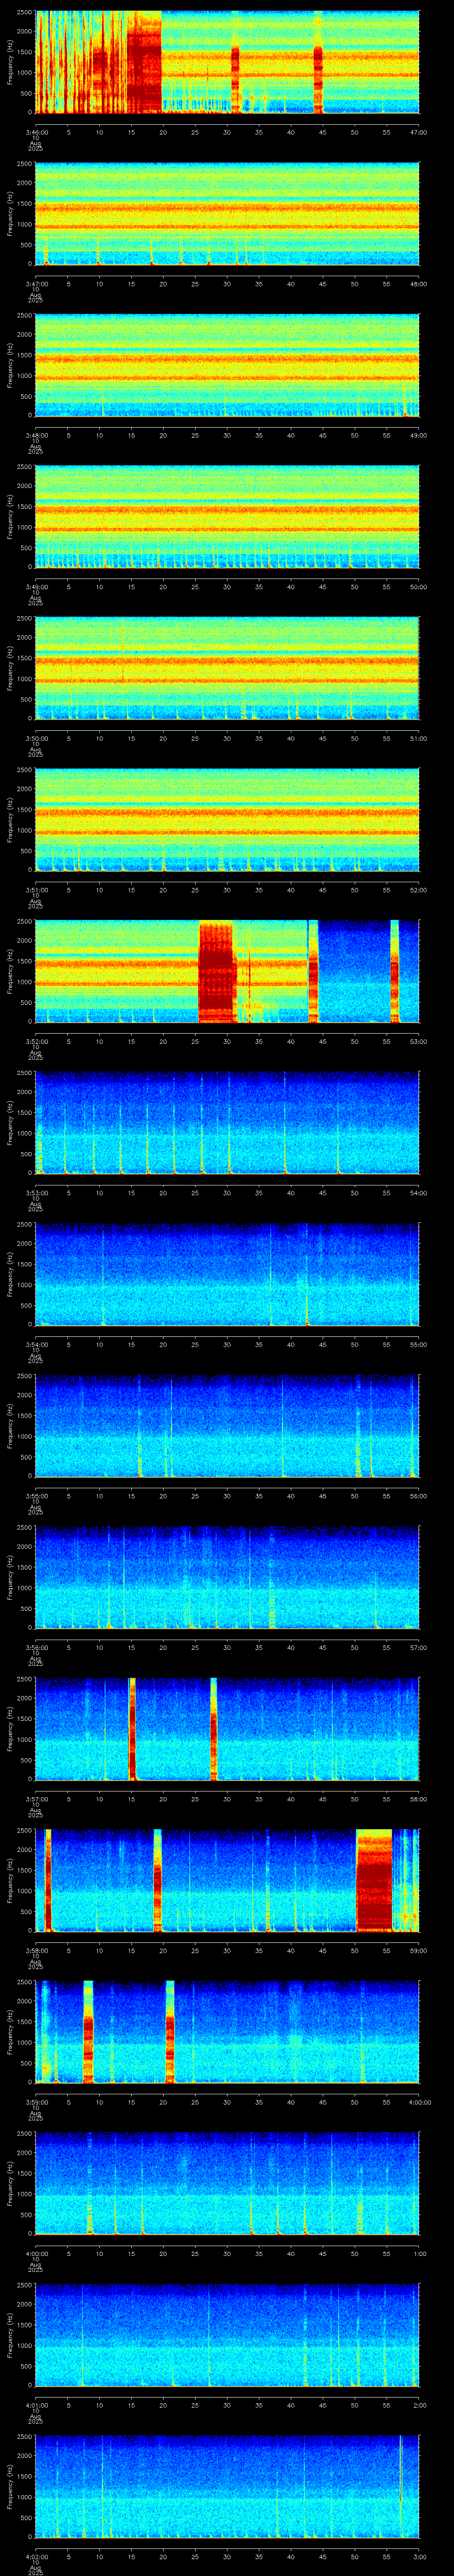Image resolution: width=454 pixels, height=2576 pixels.
Task: Click the spectrogram panel starting at 3:49:00
Action: [227, 517]
